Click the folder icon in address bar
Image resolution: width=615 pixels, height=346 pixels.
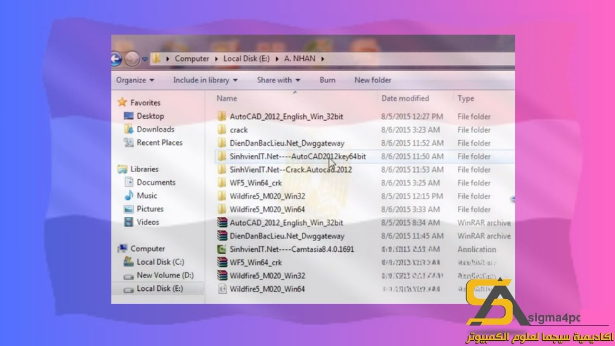pyautogui.click(x=156, y=59)
